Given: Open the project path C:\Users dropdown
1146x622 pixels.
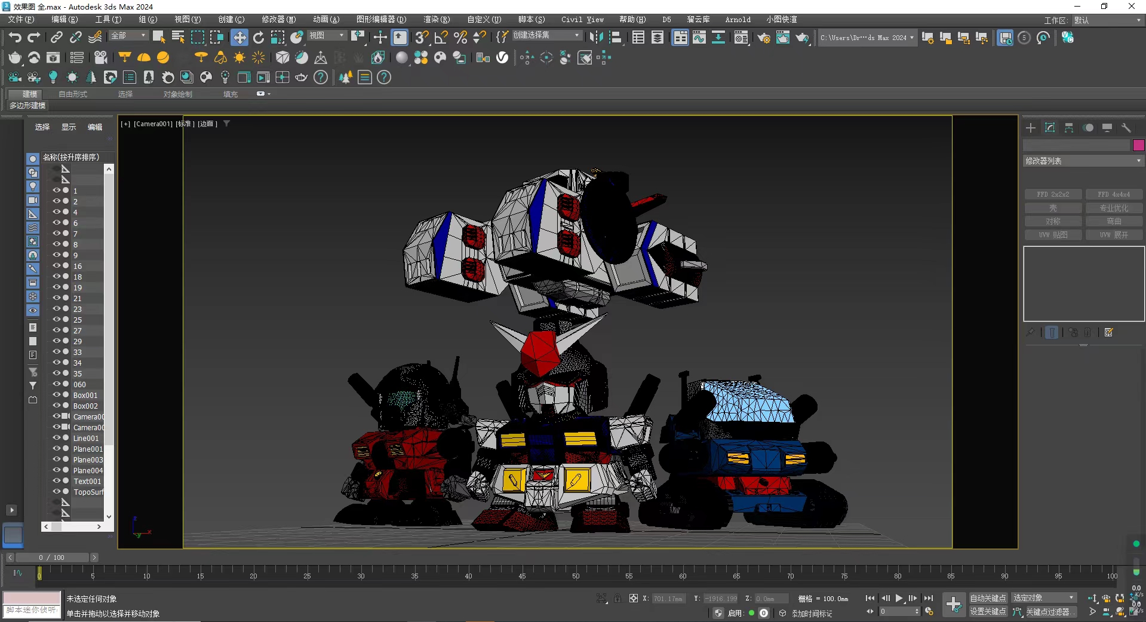Looking at the screenshot, I should pos(867,38).
